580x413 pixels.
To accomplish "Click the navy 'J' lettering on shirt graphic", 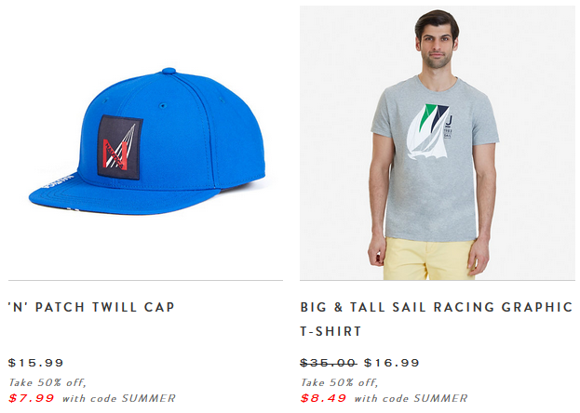I will point(449,121).
